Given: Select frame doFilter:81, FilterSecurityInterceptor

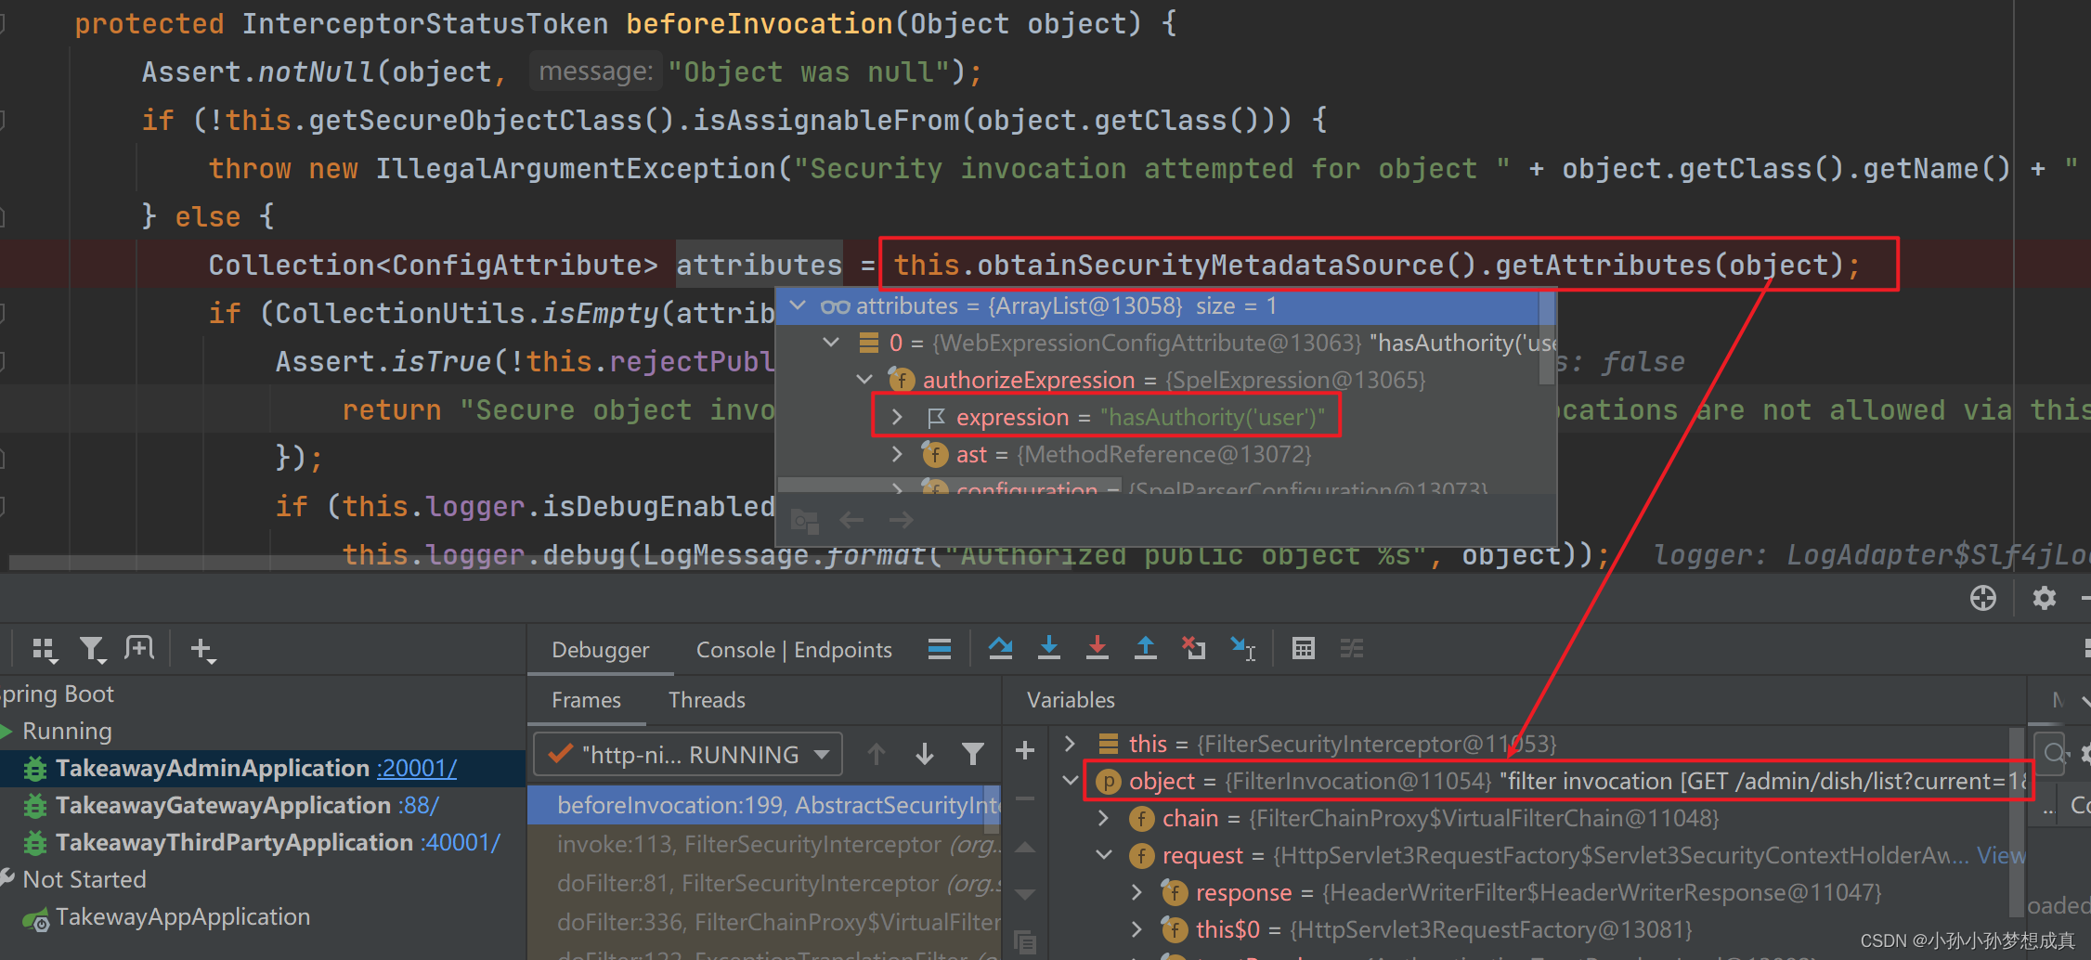Looking at the screenshot, I should pyautogui.click(x=764, y=883).
